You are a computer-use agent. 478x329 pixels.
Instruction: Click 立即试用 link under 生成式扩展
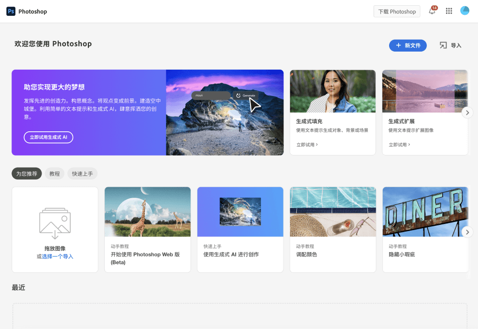(x=399, y=145)
